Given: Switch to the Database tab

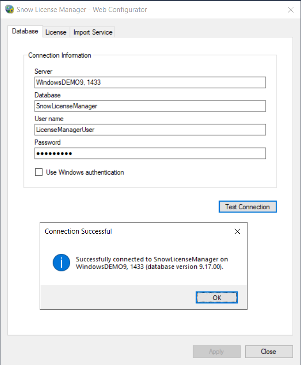Looking at the screenshot, I should click(25, 31).
